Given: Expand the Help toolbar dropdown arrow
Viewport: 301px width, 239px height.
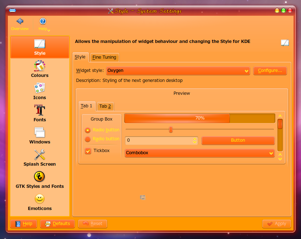Looking at the screenshot, I should tap(49, 30).
